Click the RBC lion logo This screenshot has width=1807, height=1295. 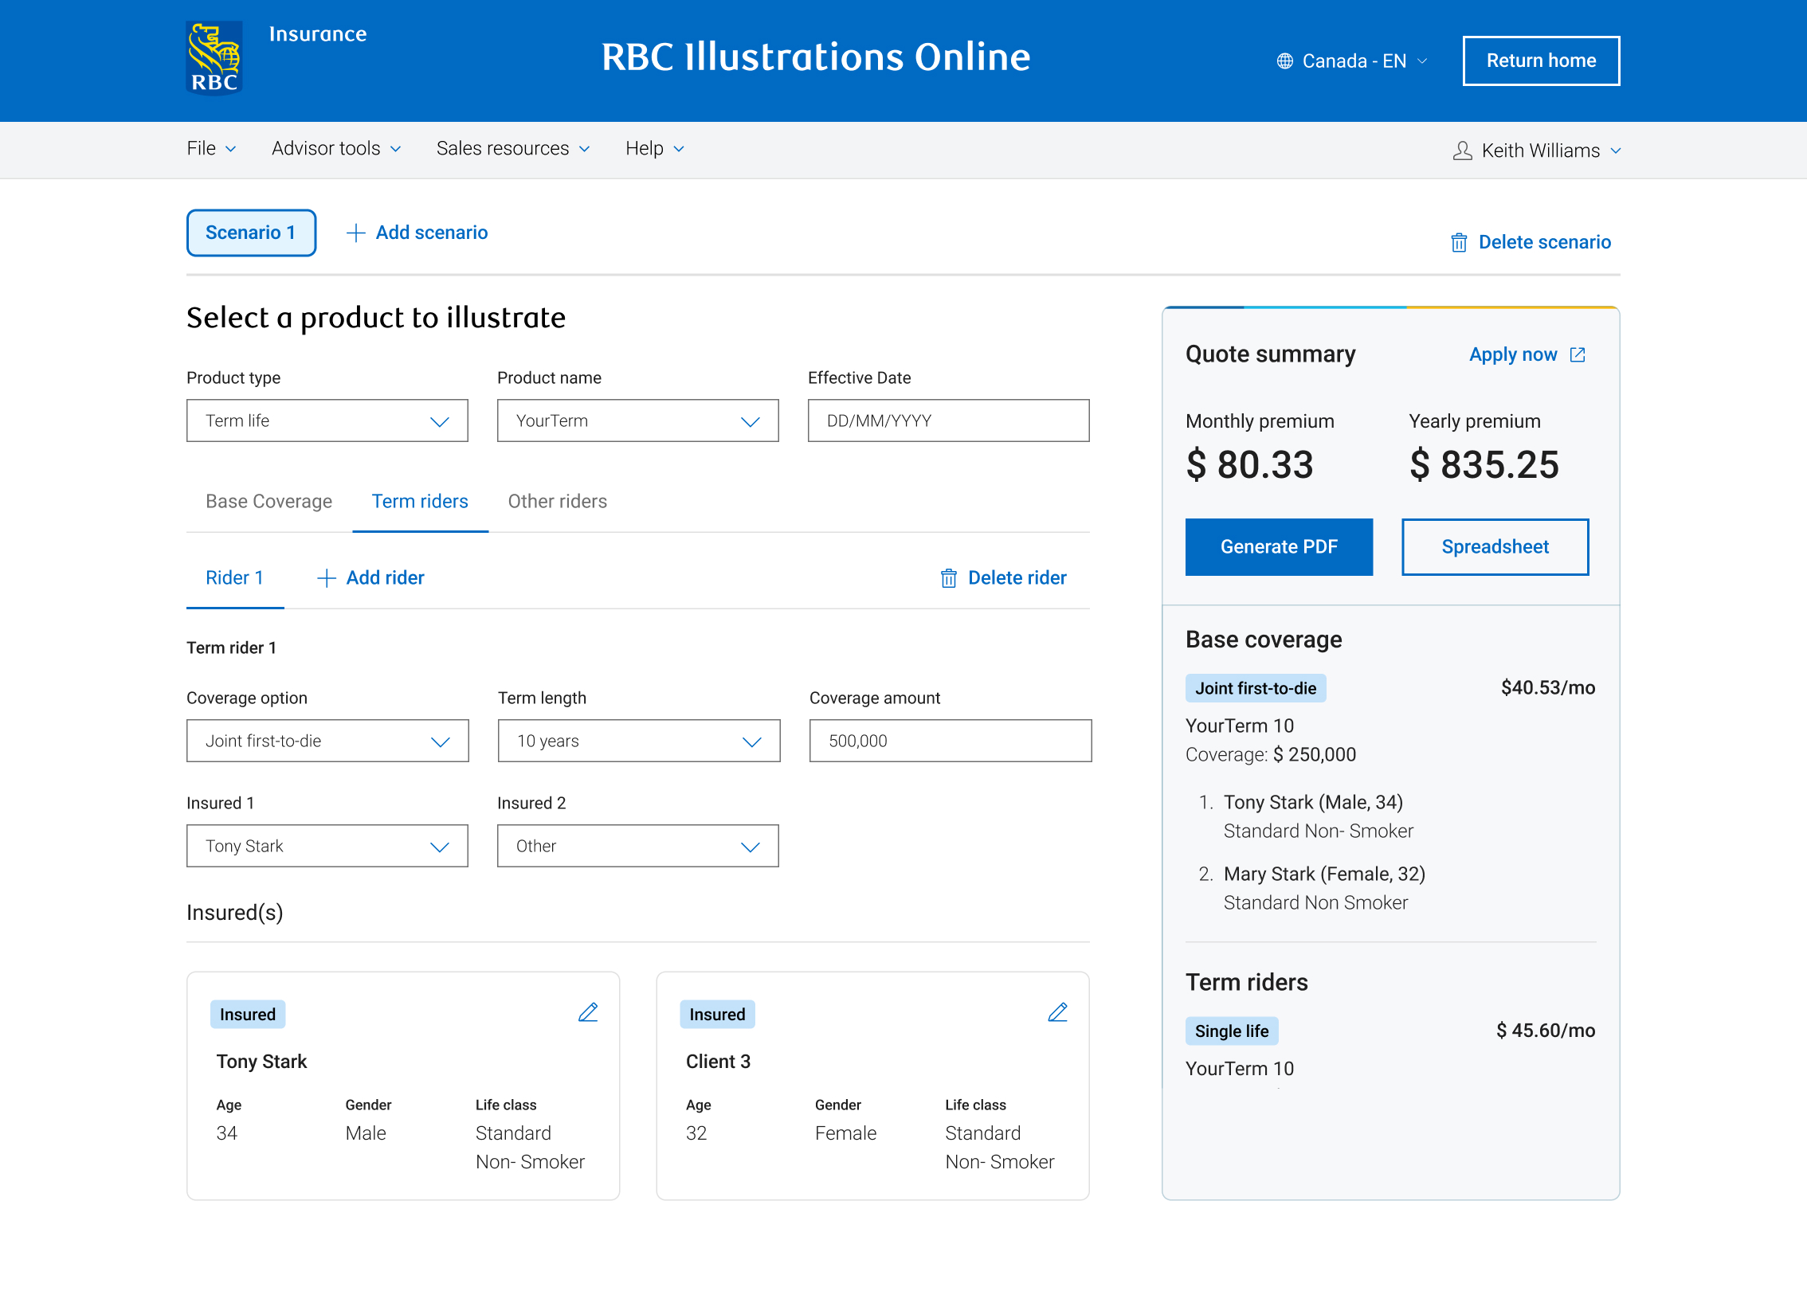pyautogui.click(x=214, y=58)
